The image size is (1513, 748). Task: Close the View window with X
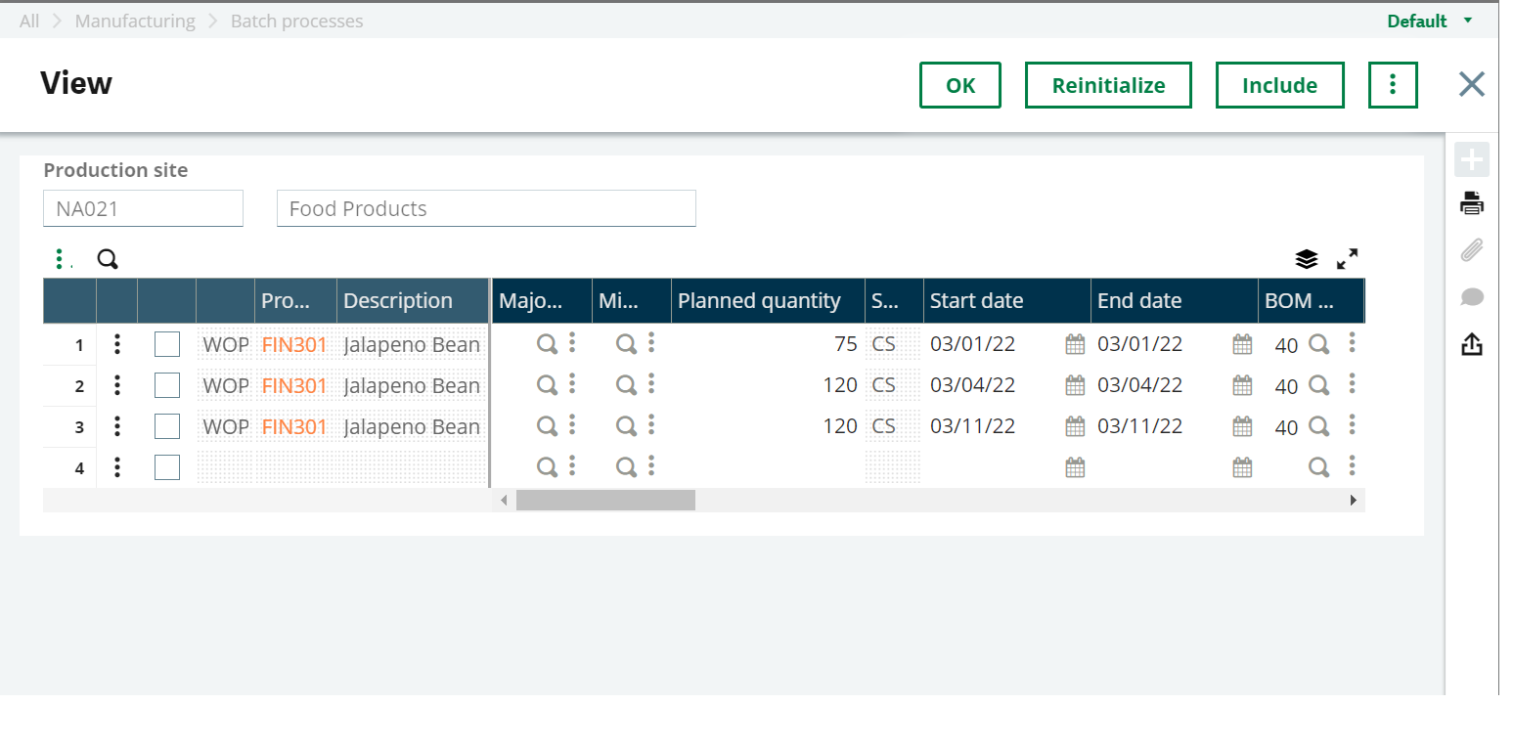click(1471, 84)
